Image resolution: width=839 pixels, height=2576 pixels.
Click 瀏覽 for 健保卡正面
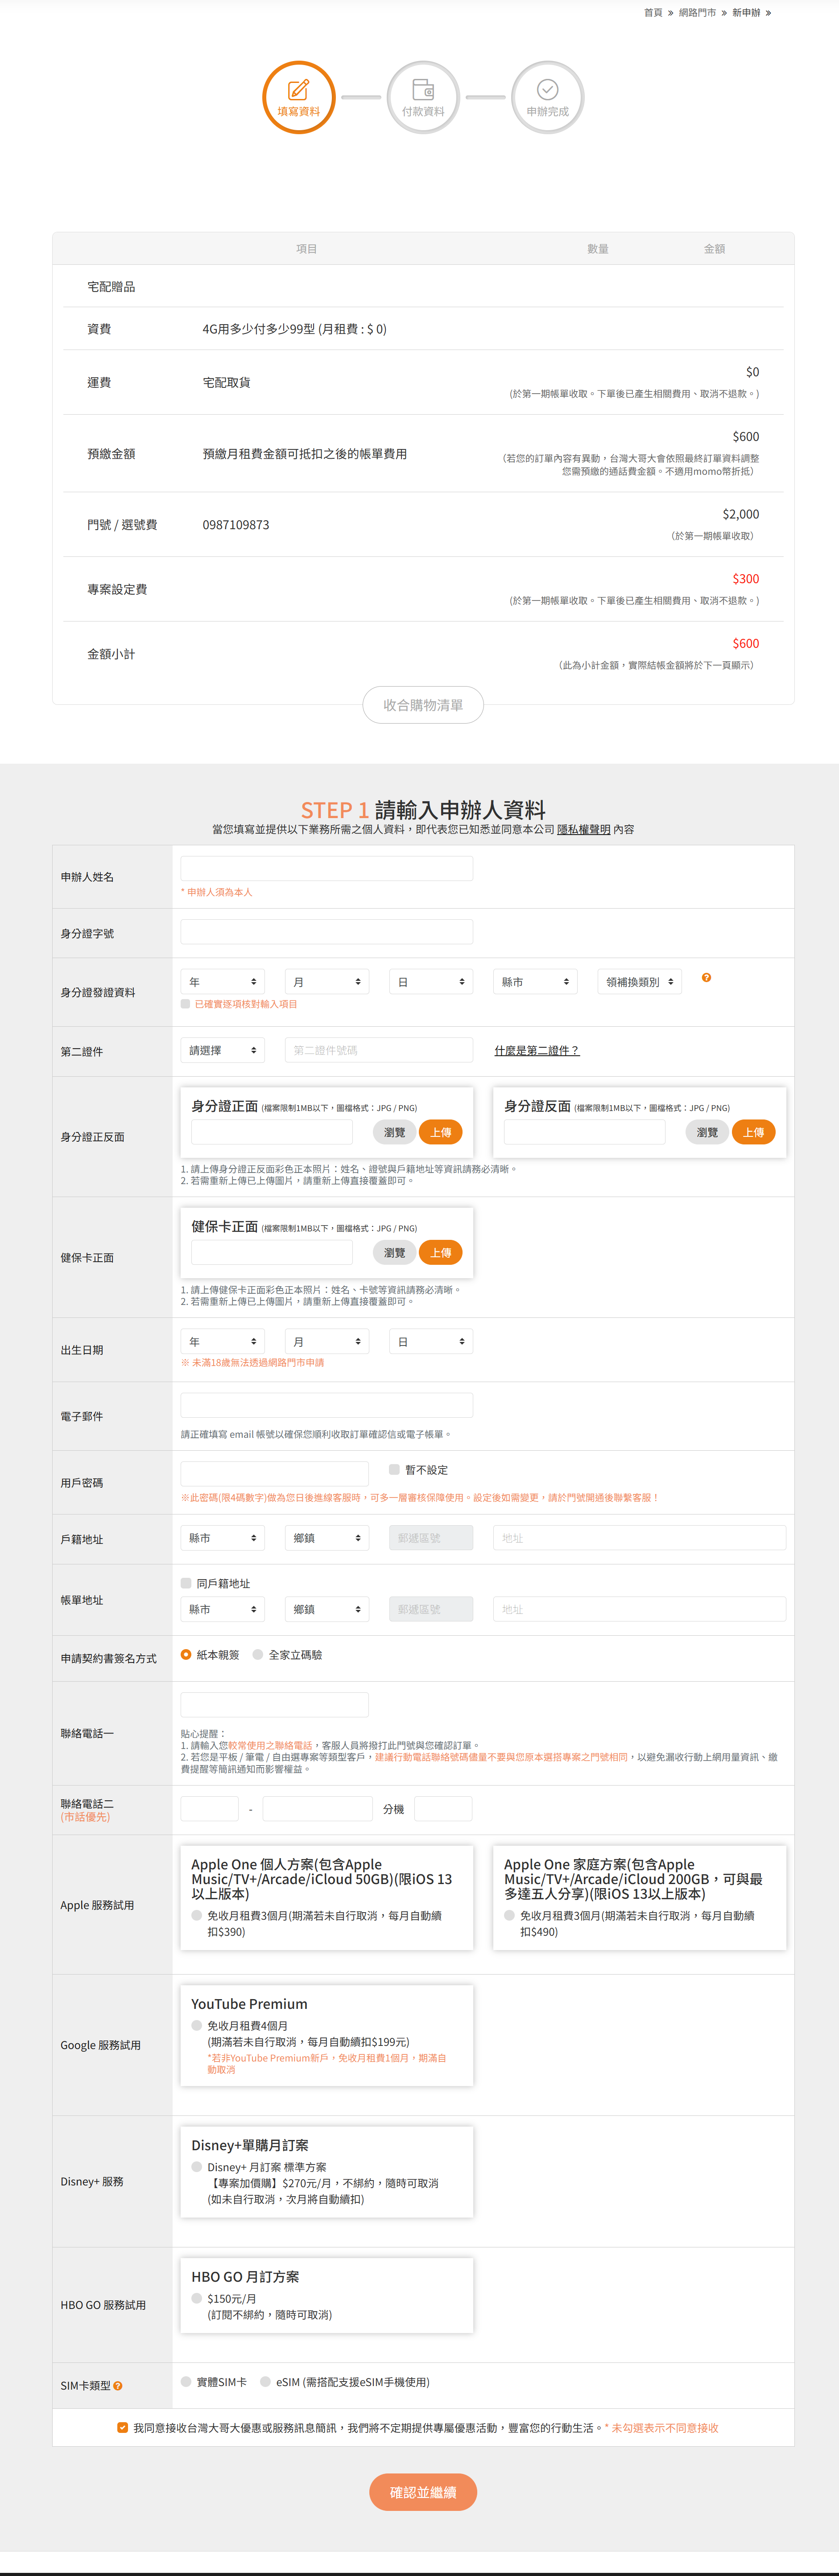tap(395, 1252)
